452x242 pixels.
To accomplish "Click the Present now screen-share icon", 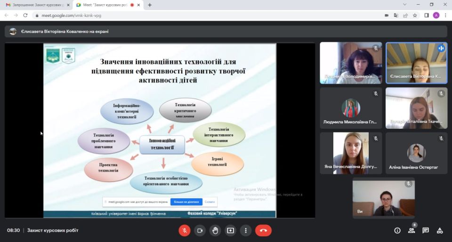I will [x=230, y=231].
